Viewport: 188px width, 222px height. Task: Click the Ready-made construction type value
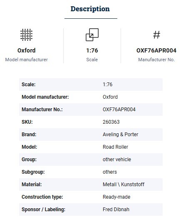pyautogui.click(x=116, y=197)
